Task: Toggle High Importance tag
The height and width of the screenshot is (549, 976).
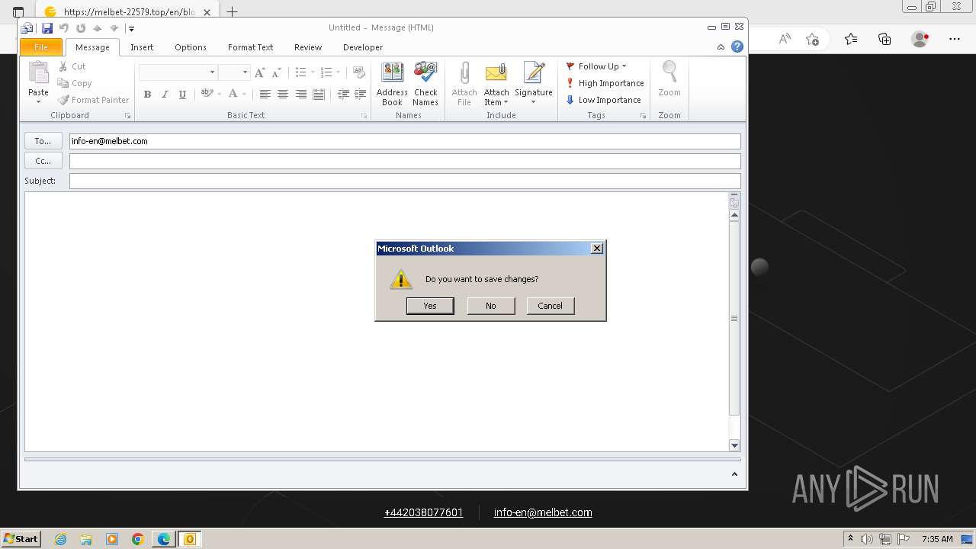Action: coord(605,83)
